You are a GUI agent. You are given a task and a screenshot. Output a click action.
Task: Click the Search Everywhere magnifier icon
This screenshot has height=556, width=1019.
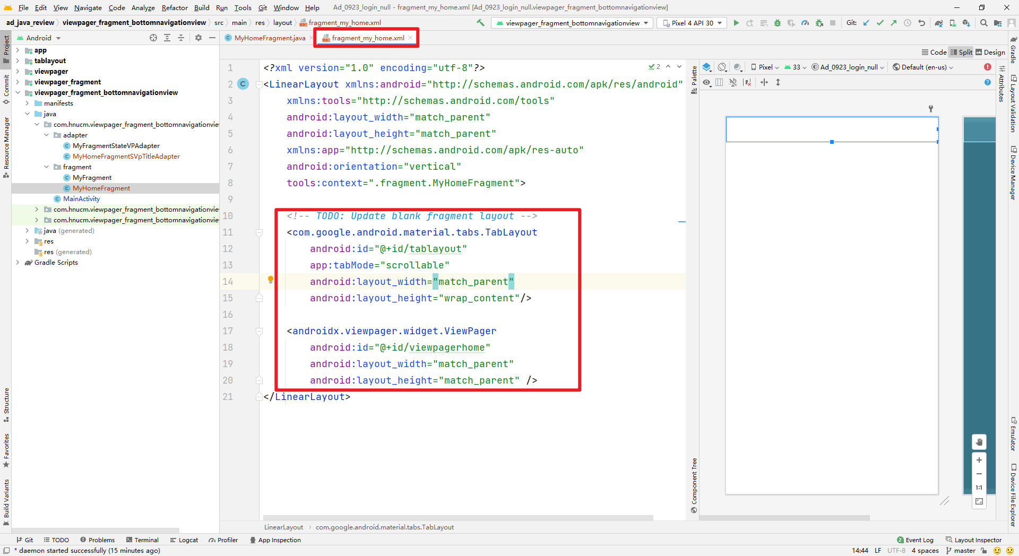pos(984,23)
